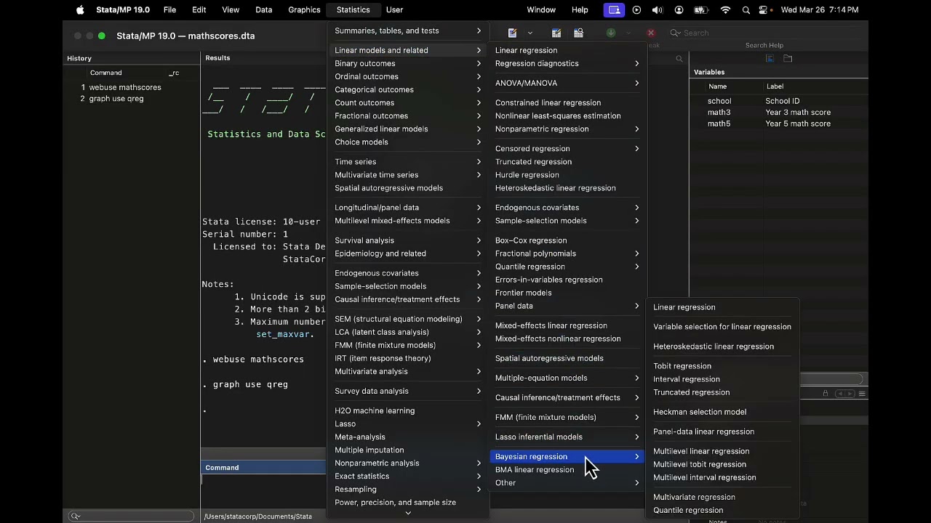The image size is (931, 523).
Task: Select Panel-data linear regression
Action: click(722, 431)
